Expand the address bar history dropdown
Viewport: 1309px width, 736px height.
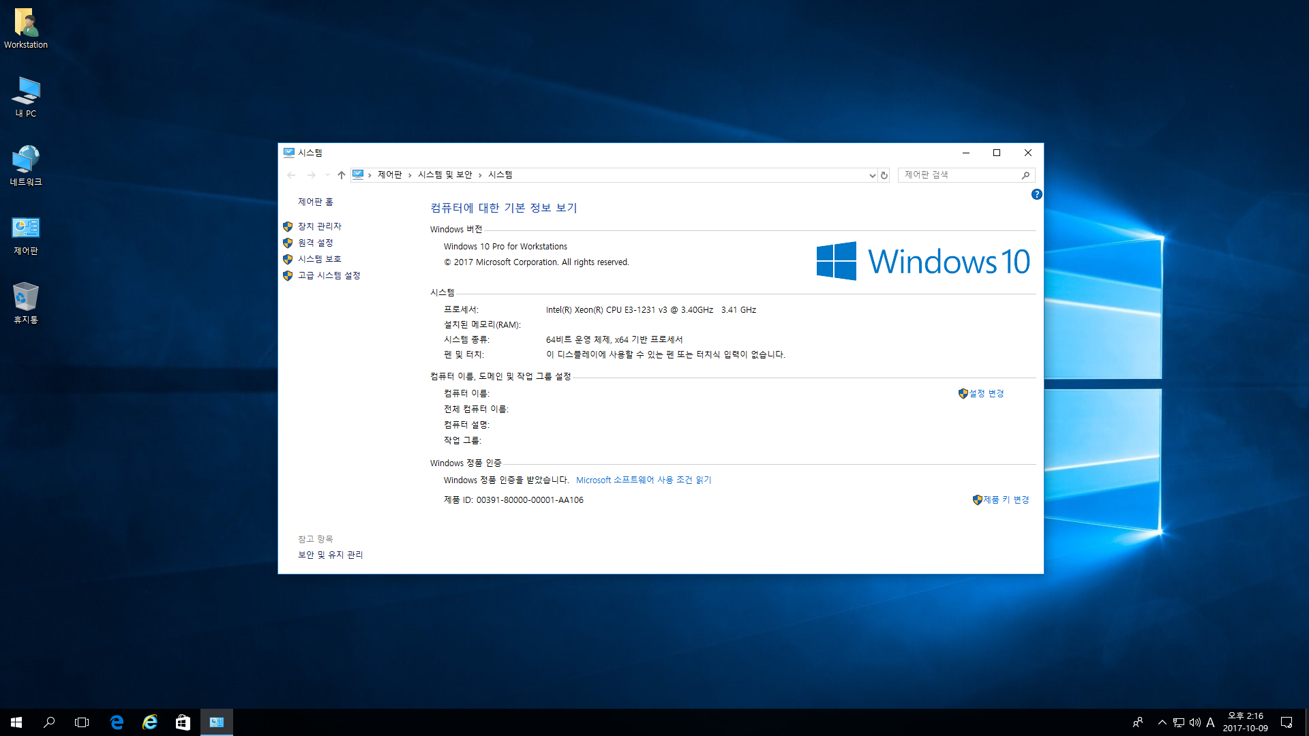pos(872,175)
